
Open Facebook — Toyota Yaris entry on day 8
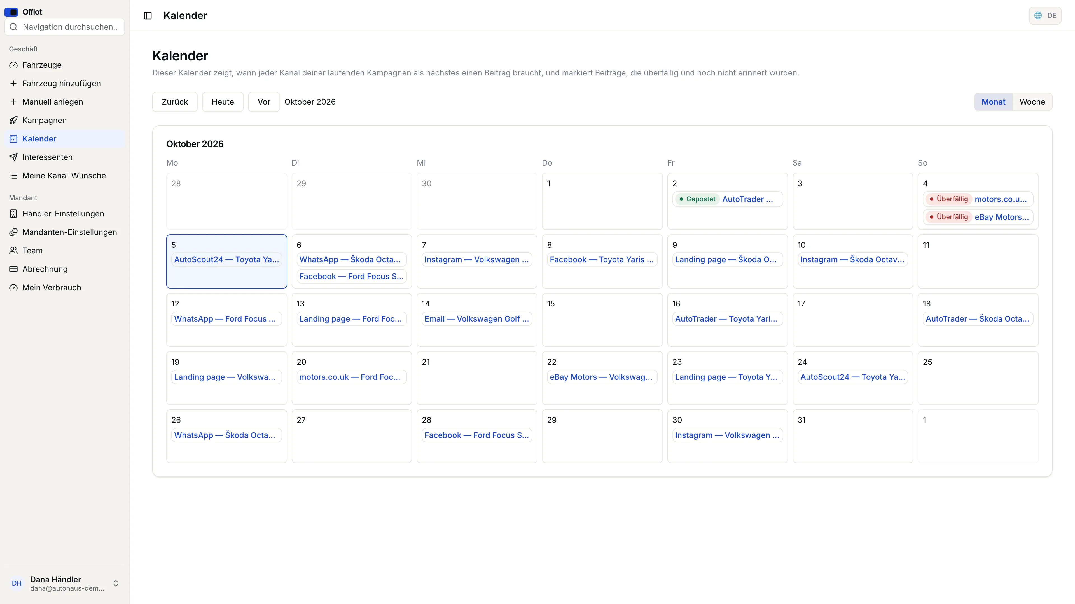point(602,260)
